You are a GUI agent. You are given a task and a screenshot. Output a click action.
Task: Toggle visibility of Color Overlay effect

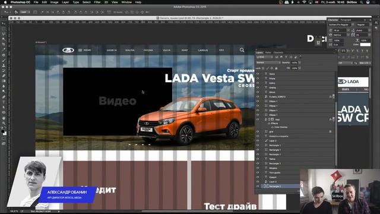pos(273,127)
